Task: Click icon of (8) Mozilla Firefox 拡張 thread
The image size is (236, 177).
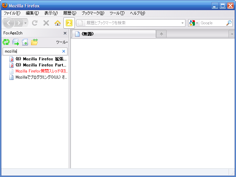Action: [x=11, y=59]
